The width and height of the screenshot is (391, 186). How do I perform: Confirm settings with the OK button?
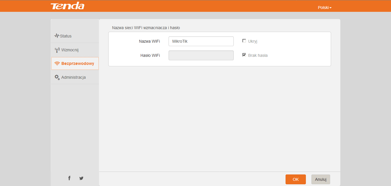[296, 179]
